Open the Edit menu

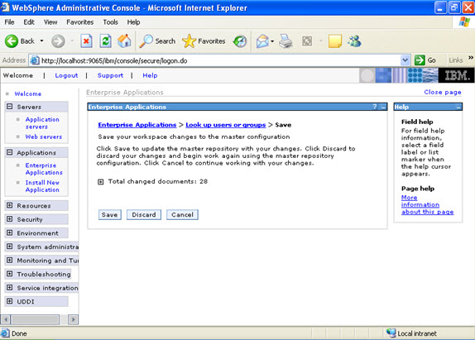coord(29,22)
